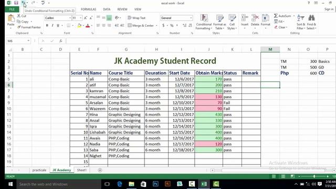Switch to Page Break Preview in status bar
The width and height of the screenshot is (336, 189).
click(x=292, y=176)
